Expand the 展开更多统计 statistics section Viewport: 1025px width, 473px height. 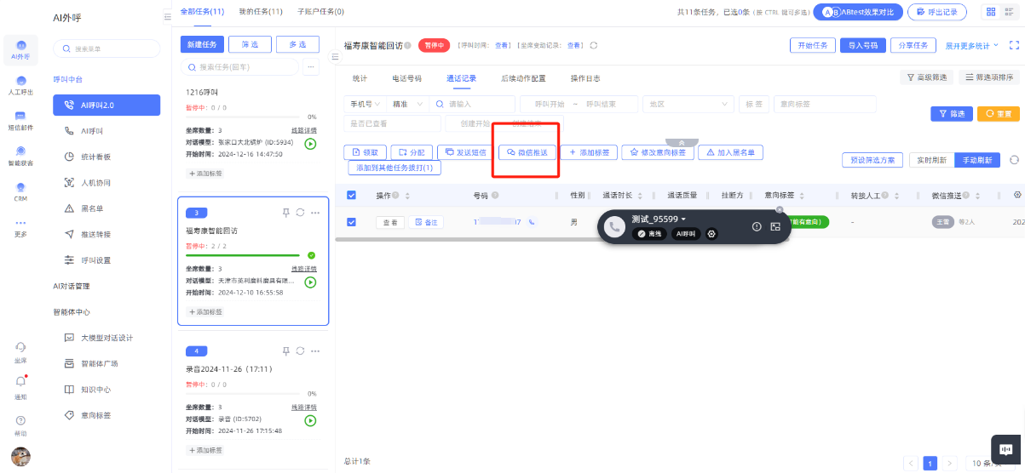point(972,45)
